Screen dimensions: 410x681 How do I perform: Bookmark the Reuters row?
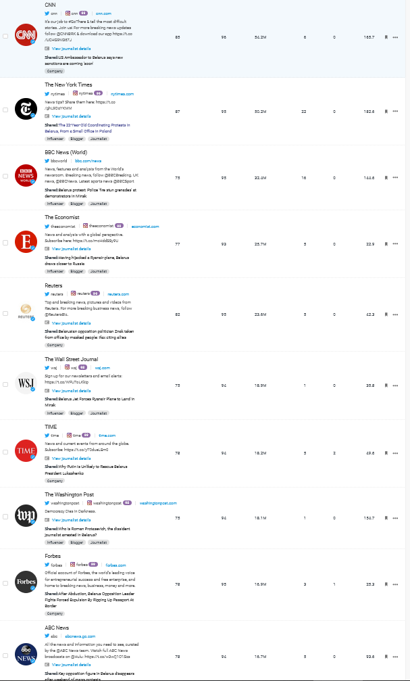[x=386, y=314]
